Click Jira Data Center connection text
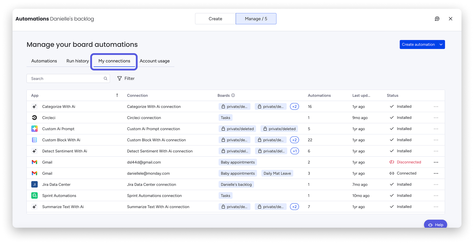This screenshot has height=244, width=474. pos(151,184)
